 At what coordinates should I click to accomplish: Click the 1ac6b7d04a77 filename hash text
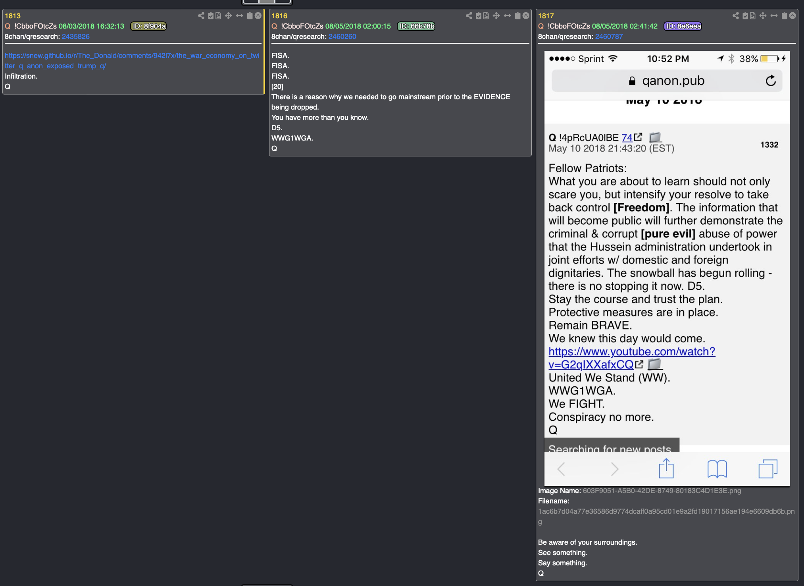(x=666, y=517)
